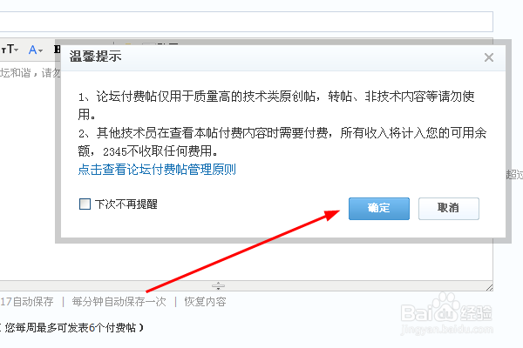This screenshot has width=523, height=348.
Task: Expand the font color dropdown arrow
Action: [x=41, y=51]
